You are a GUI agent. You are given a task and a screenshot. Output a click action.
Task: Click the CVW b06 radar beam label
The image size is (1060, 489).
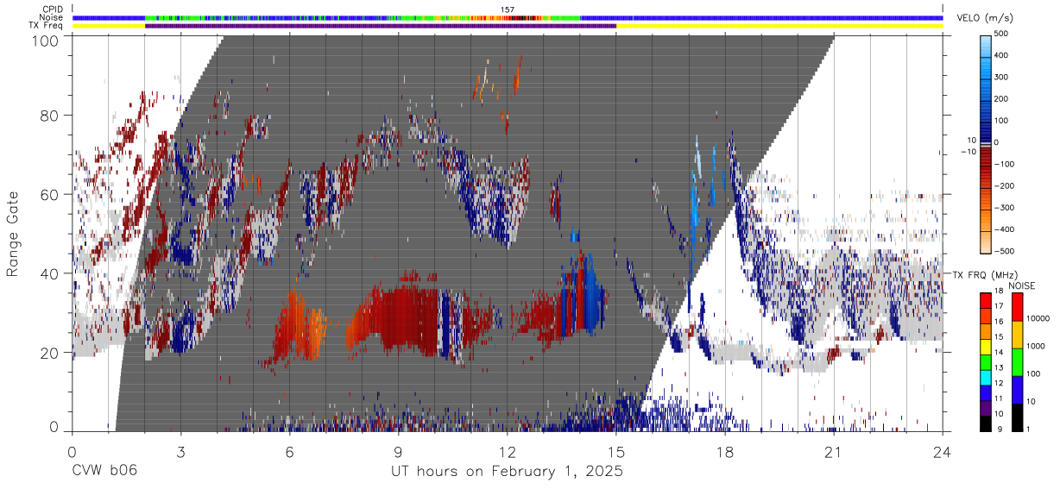(104, 471)
